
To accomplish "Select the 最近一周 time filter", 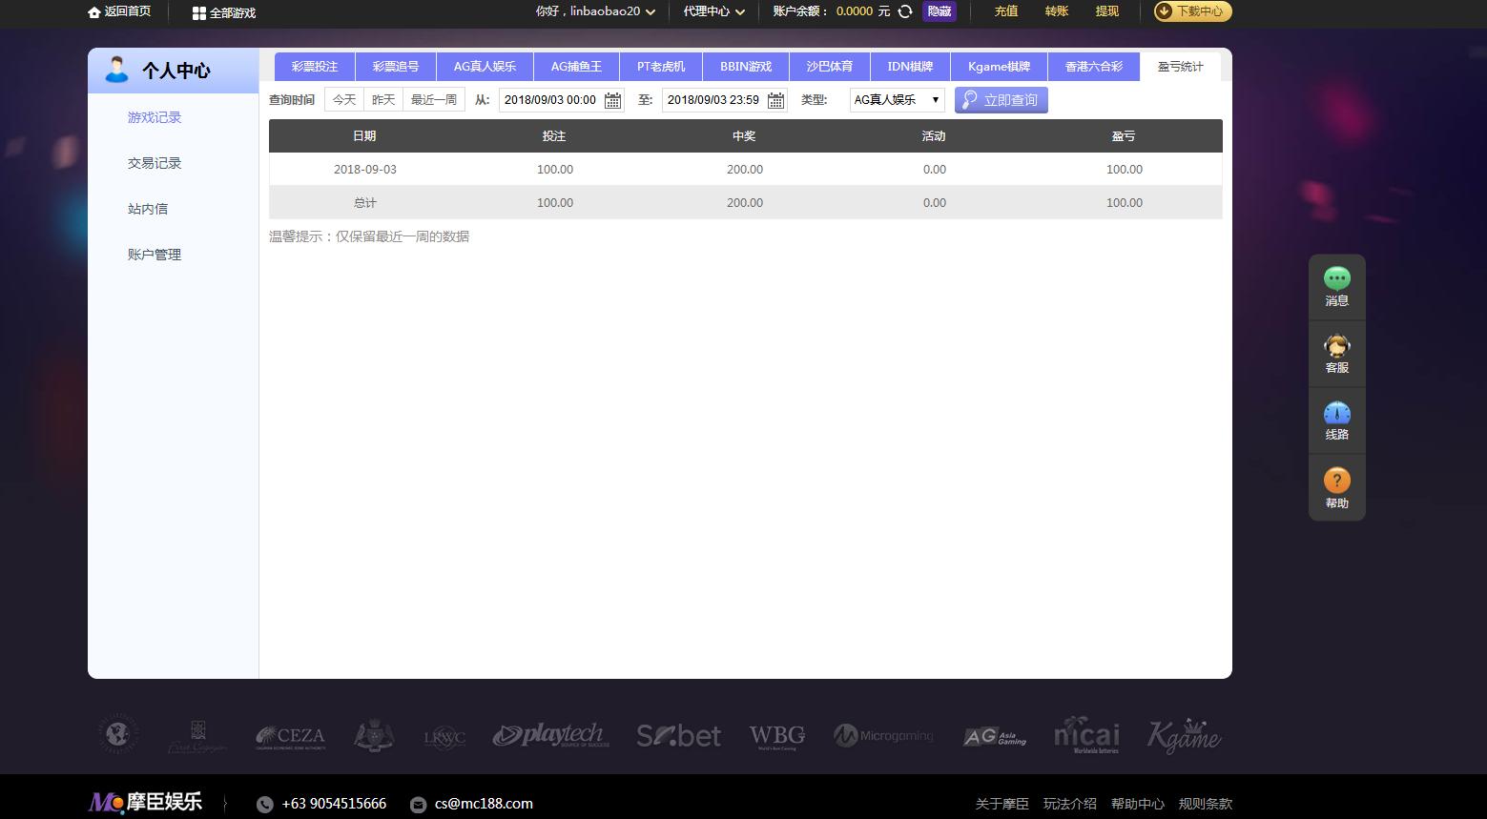I will 434,99.
